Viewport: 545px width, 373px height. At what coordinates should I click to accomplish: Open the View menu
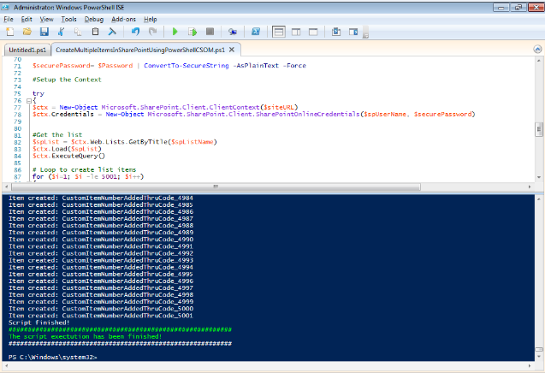(x=46, y=19)
